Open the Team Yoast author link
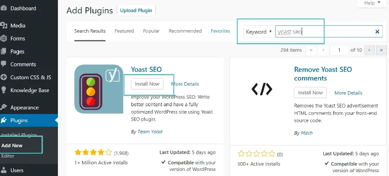The height and width of the screenshot is (176, 389). click(x=150, y=132)
